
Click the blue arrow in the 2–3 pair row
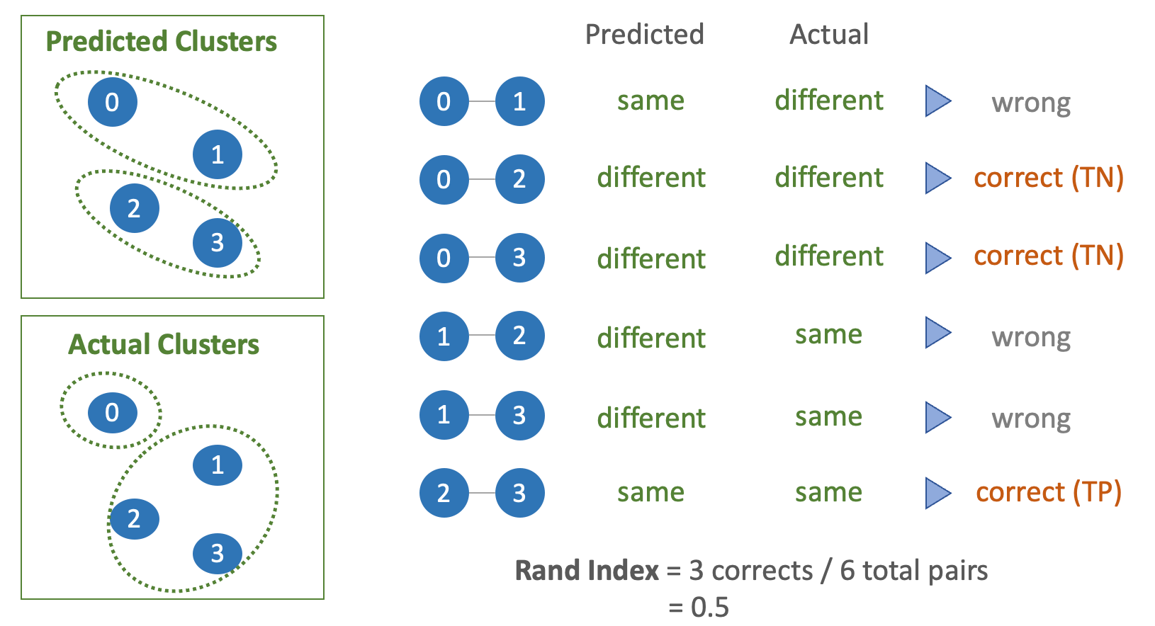tap(937, 493)
